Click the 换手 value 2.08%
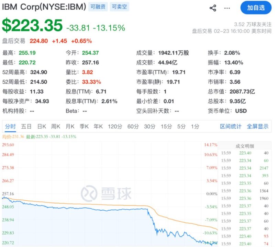 tap(232, 53)
